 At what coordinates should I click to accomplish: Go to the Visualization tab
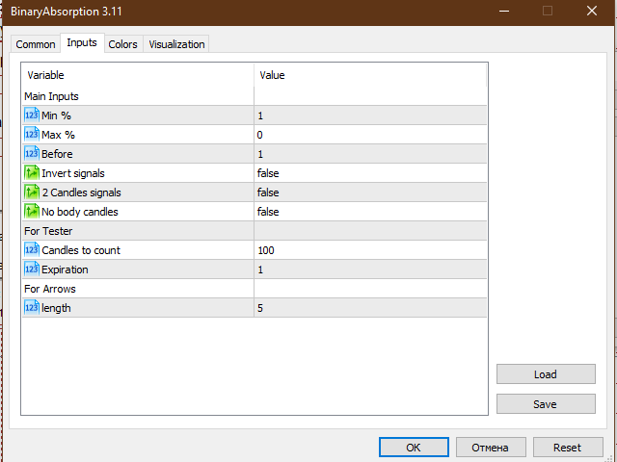pyautogui.click(x=176, y=44)
